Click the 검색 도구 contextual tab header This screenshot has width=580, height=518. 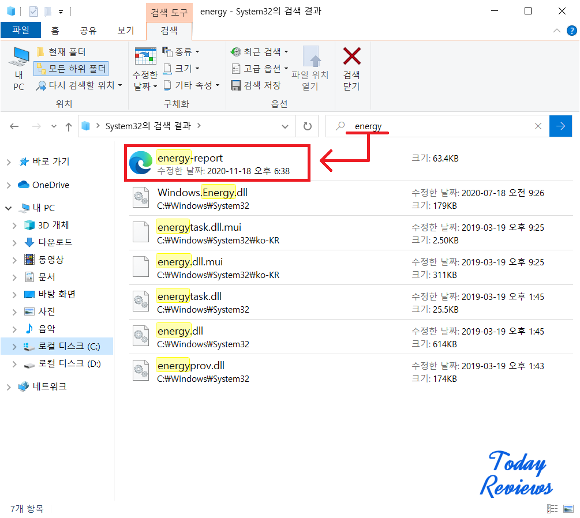point(170,13)
